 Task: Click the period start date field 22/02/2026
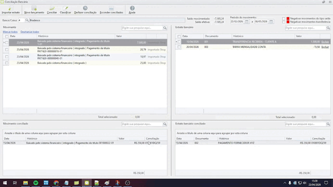pos(237,22)
